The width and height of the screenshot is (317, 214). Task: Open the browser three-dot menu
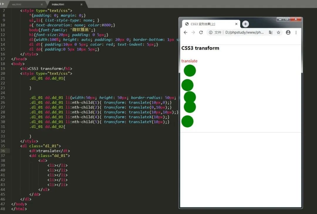(x=296, y=33)
